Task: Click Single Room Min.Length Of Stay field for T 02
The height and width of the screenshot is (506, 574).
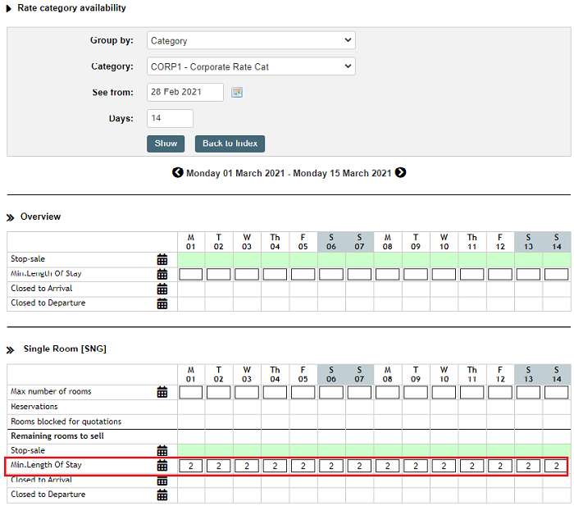Action: (219, 466)
